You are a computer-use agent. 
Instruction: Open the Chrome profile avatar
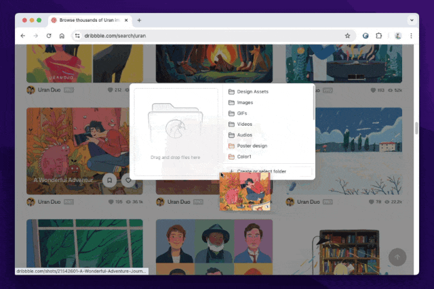398,36
